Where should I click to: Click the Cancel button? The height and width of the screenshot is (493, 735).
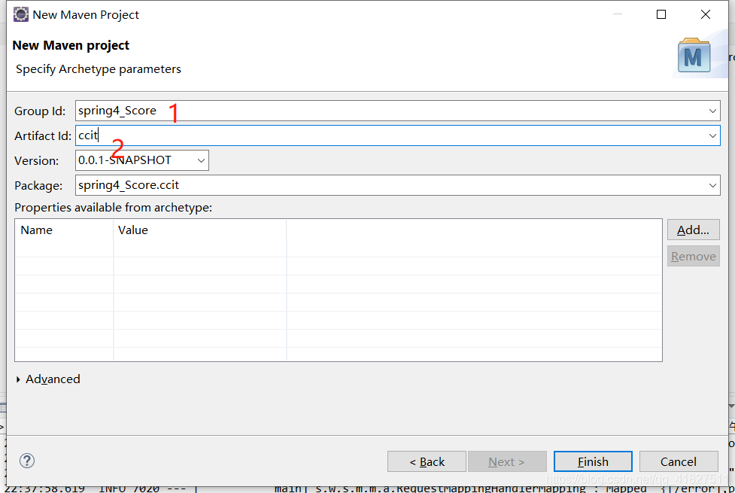click(679, 461)
